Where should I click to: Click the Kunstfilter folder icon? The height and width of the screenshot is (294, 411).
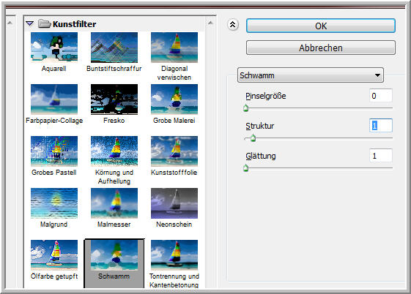point(44,24)
